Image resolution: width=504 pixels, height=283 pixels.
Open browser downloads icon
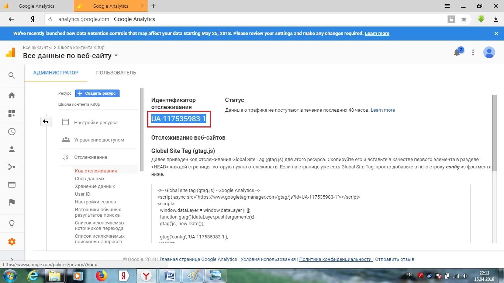click(x=496, y=19)
